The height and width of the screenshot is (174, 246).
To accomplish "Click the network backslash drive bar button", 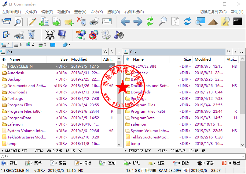I will [67, 45].
